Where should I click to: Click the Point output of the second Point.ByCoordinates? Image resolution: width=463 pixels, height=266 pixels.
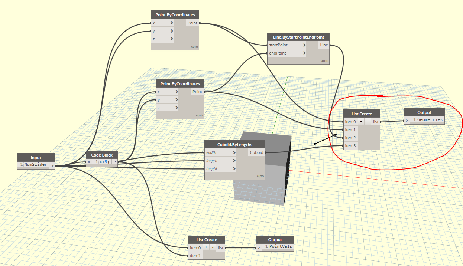coord(197,92)
